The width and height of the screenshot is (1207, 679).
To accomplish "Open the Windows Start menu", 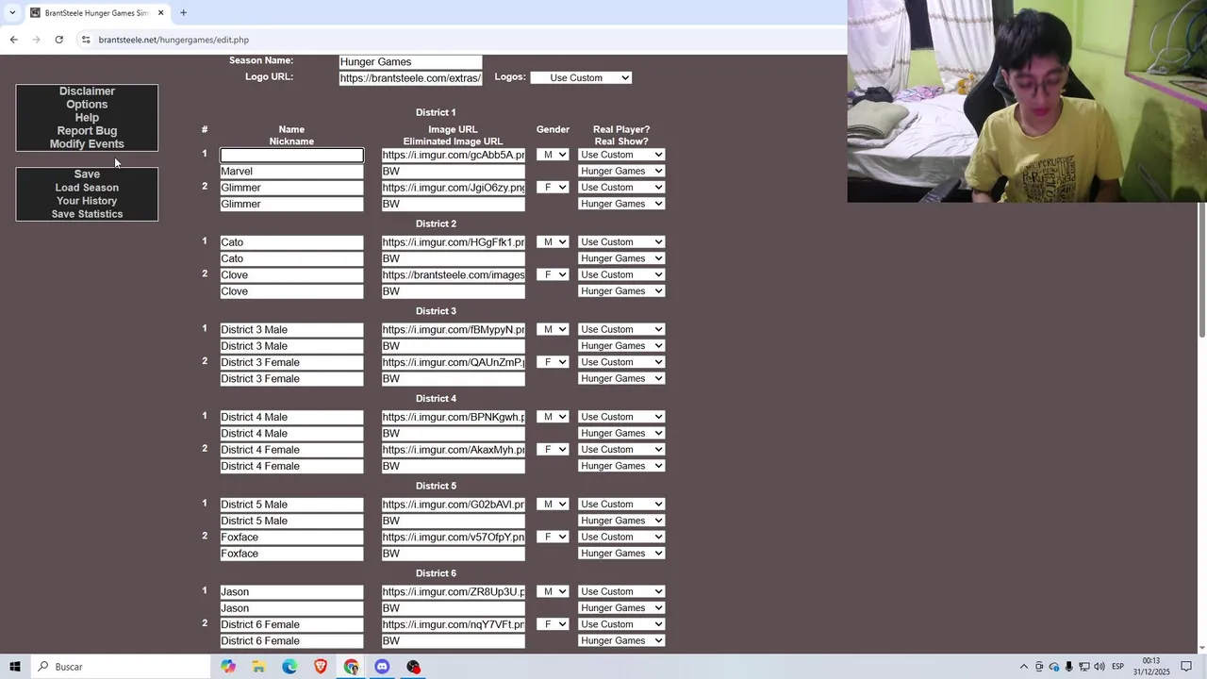I will coord(15,667).
